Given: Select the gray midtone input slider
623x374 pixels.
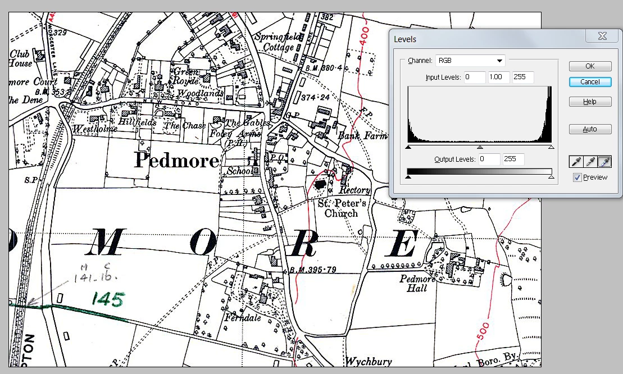Looking at the screenshot, I should (480, 147).
